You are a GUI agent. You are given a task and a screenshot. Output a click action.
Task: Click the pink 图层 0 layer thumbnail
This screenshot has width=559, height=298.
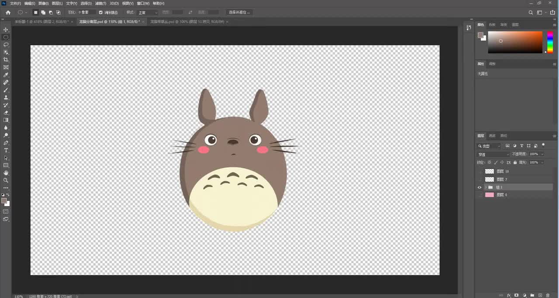[490, 195]
